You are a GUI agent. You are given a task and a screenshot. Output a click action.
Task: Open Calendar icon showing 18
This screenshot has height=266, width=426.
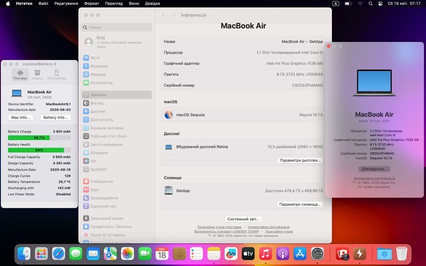[x=162, y=254]
